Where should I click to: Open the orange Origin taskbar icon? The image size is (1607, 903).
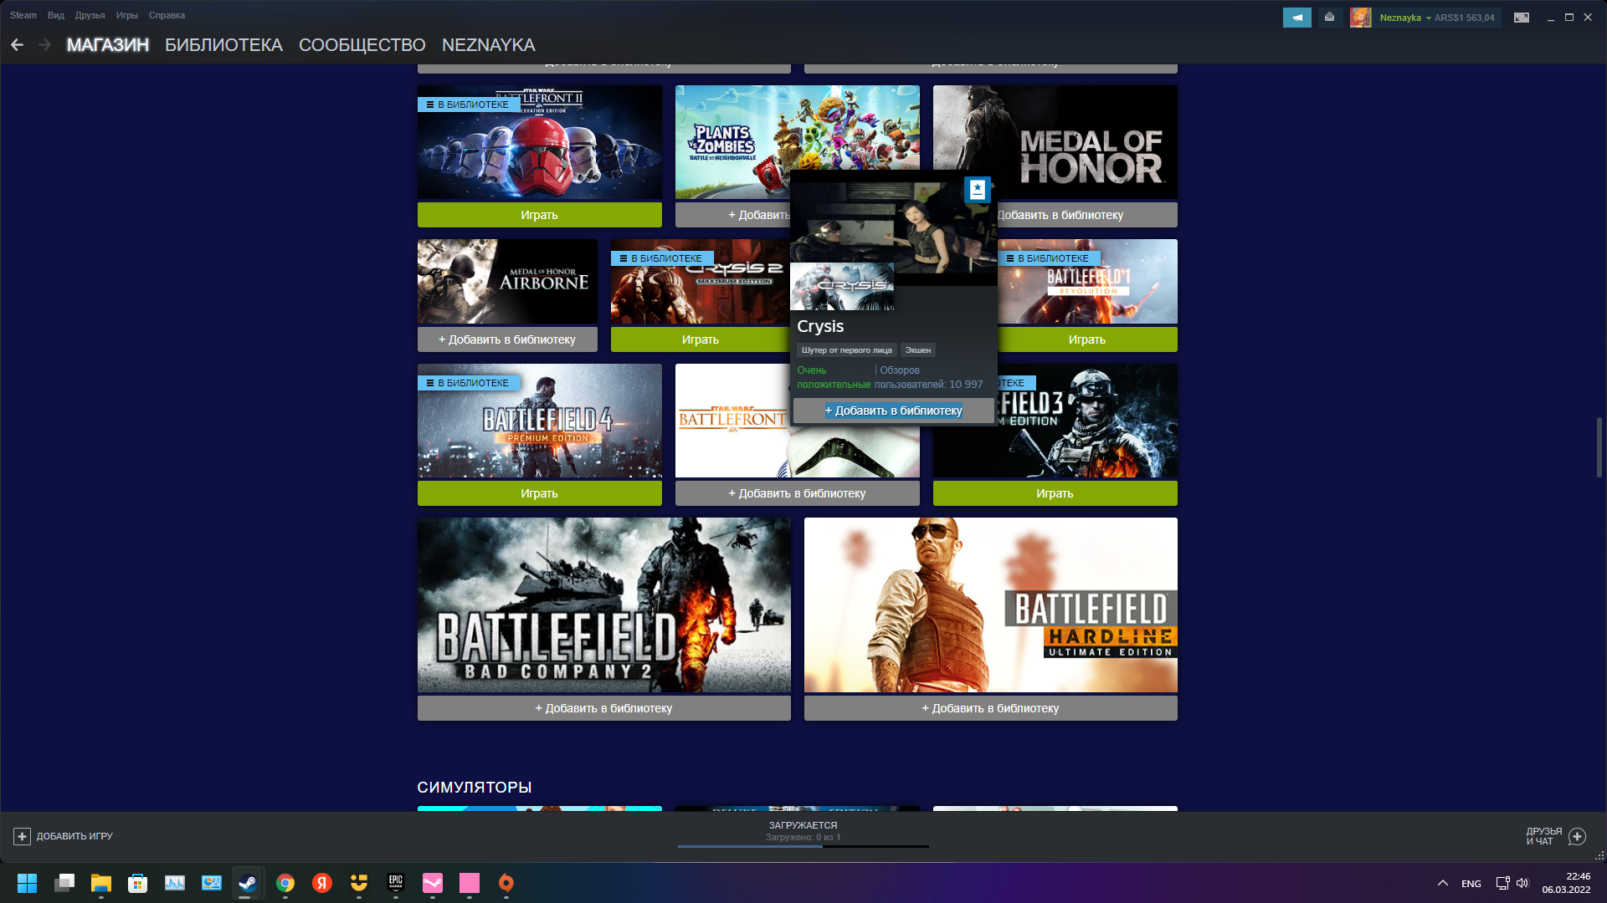click(x=506, y=883)
